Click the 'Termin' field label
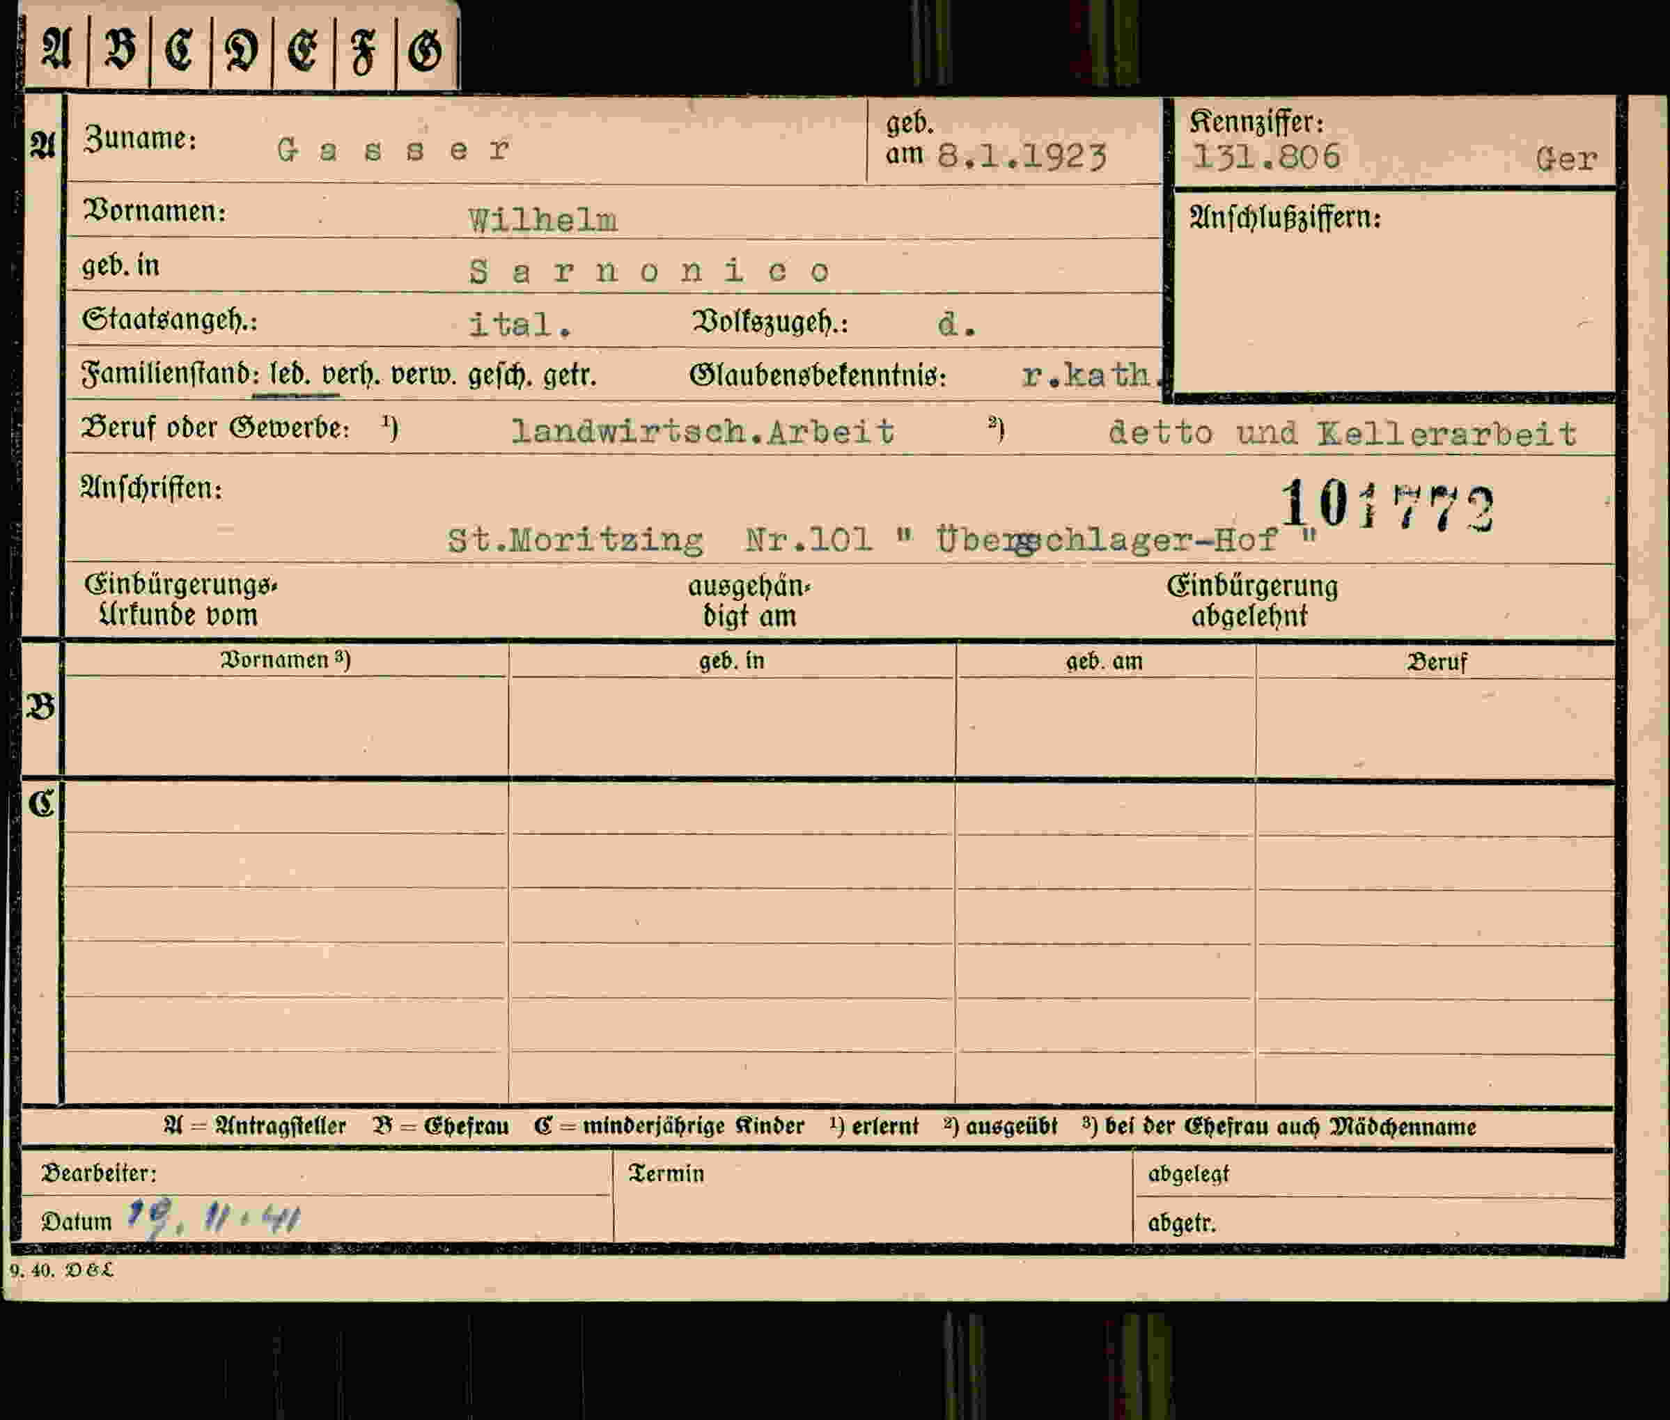Viewport: 1670px width, 1420px height. tap(666, 1173)
